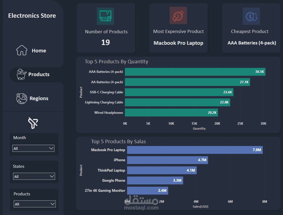Click the Most Expensive Product dollar icon
The height and width of the screenshot is (215, 283).
178,16
